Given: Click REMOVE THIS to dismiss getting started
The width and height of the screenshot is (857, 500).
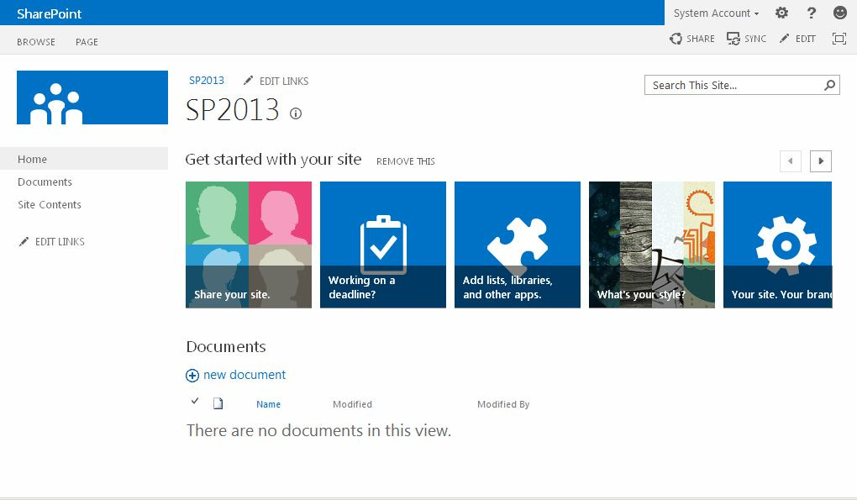Looking at the screenshot, I should tap(406, 161).
